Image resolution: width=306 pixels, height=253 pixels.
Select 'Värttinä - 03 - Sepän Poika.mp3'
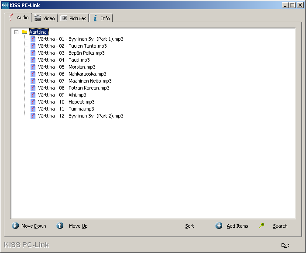[71, 53]
